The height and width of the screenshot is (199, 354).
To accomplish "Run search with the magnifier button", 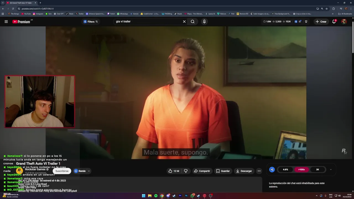I will 192,22.
